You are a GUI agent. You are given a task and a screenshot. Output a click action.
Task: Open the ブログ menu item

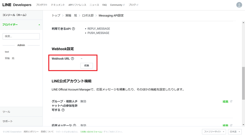132,5
